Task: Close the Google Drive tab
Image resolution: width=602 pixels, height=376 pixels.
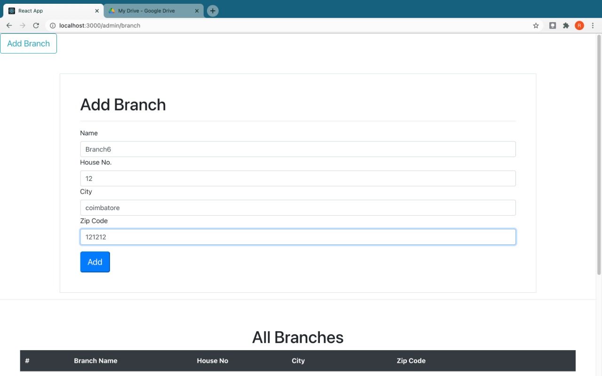Action: (197, 11)
